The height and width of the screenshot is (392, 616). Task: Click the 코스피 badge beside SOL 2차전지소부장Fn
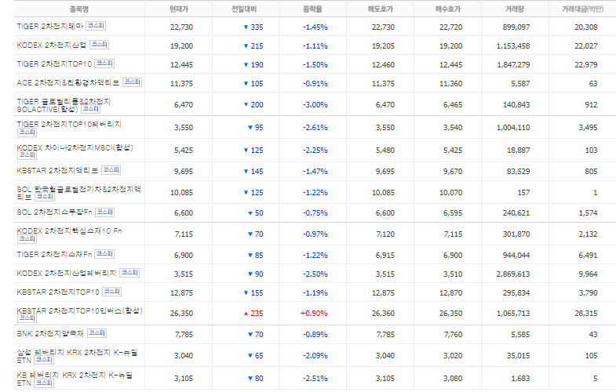pos(105,212)
